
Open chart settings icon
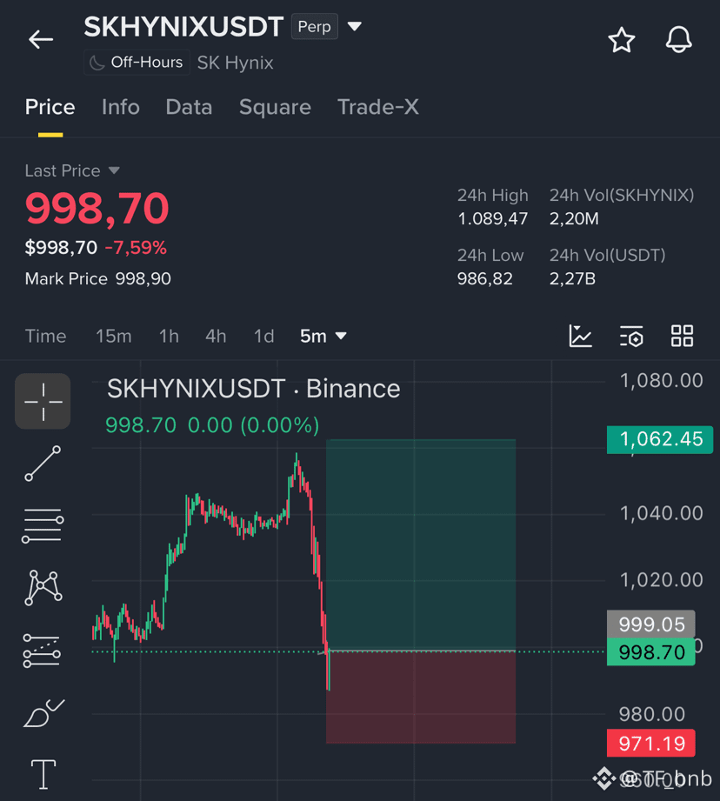[631, 336]
